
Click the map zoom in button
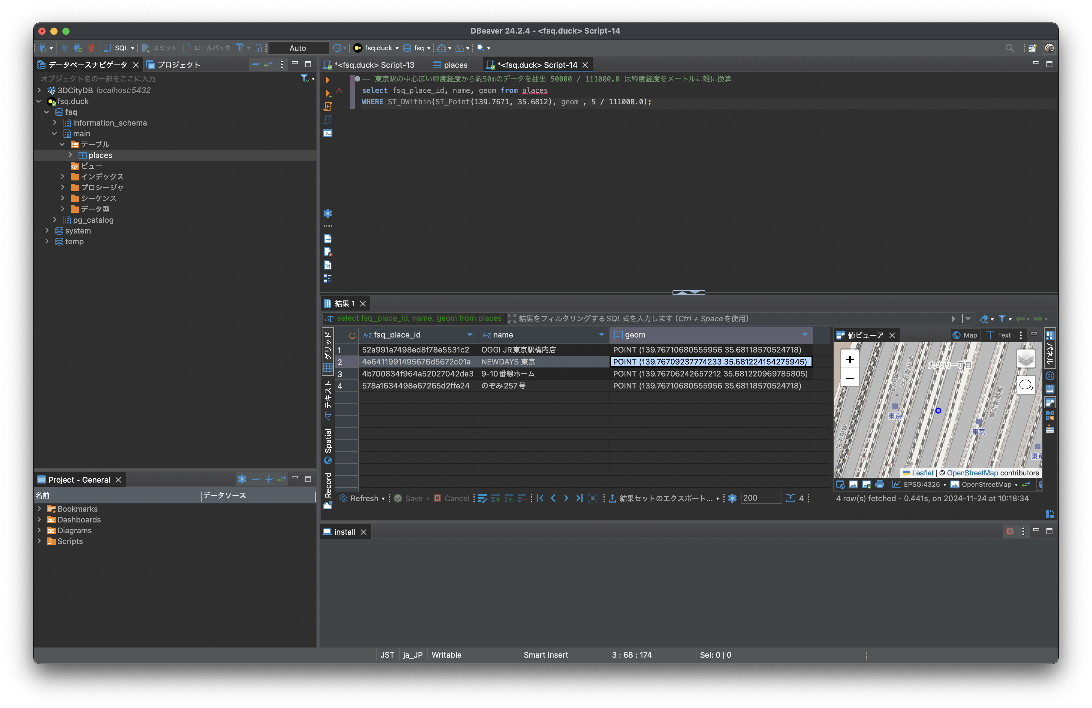(x=849, y=359)
